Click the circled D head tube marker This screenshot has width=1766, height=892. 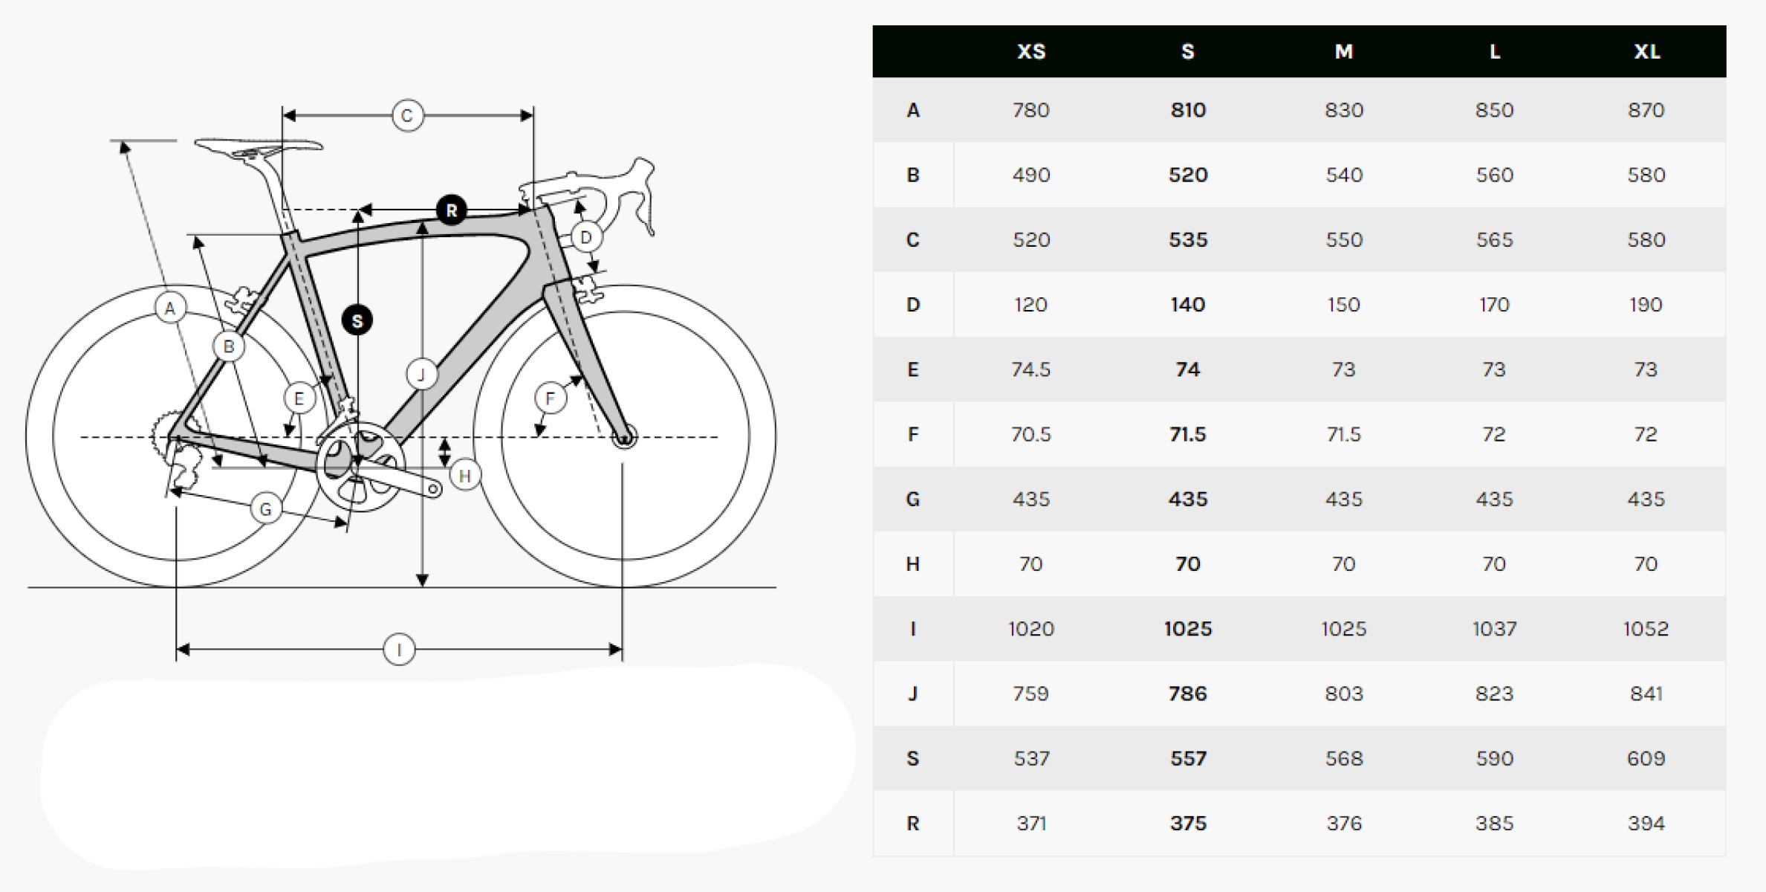coord(586,237)
